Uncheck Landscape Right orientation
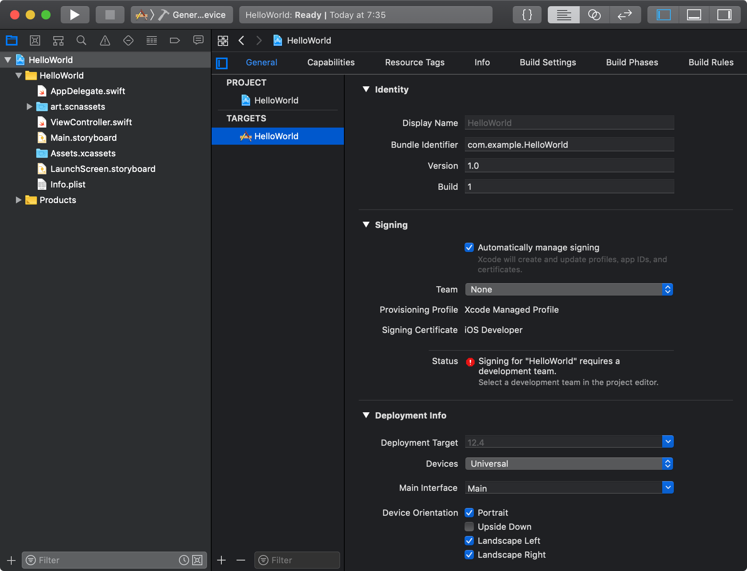Viewport: 747px width, 571px height. (x=469, y=555)
